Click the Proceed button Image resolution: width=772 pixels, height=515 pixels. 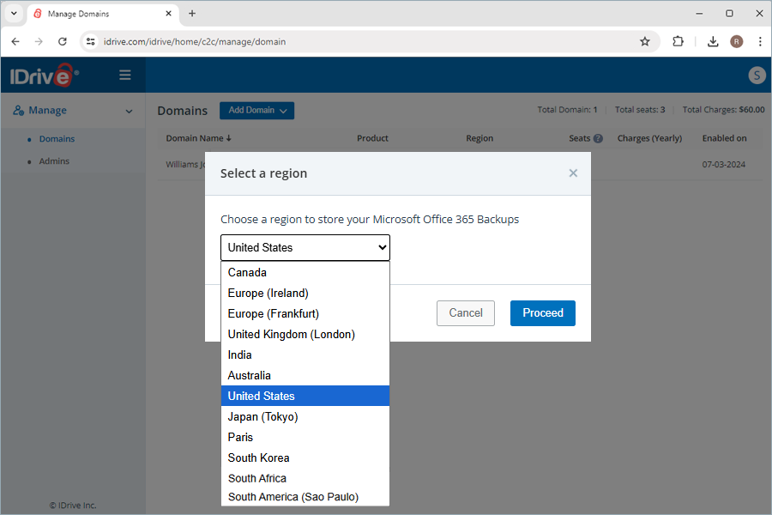click(x=543, y=313)
